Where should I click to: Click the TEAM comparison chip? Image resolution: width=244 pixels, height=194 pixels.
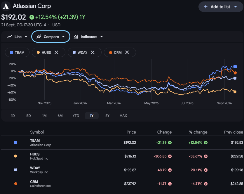17,52
